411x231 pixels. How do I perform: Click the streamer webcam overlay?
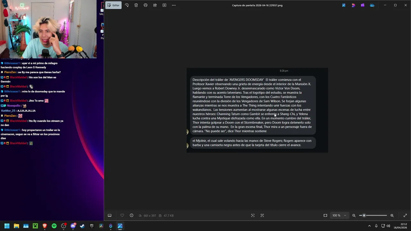pos(48,29)
